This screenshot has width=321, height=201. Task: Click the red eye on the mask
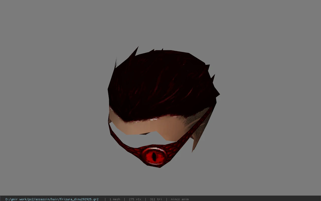(x=154, y=156)
